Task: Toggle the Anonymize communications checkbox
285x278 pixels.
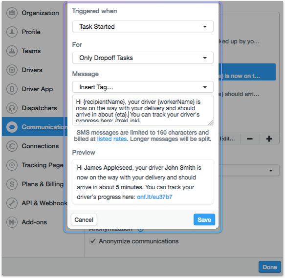Action: pos(93,241)
